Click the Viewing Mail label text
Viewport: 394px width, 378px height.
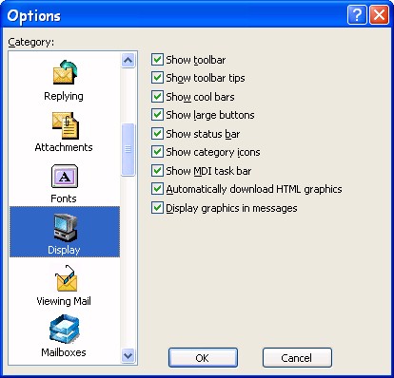pyautogui.click(x=64, y=301)
